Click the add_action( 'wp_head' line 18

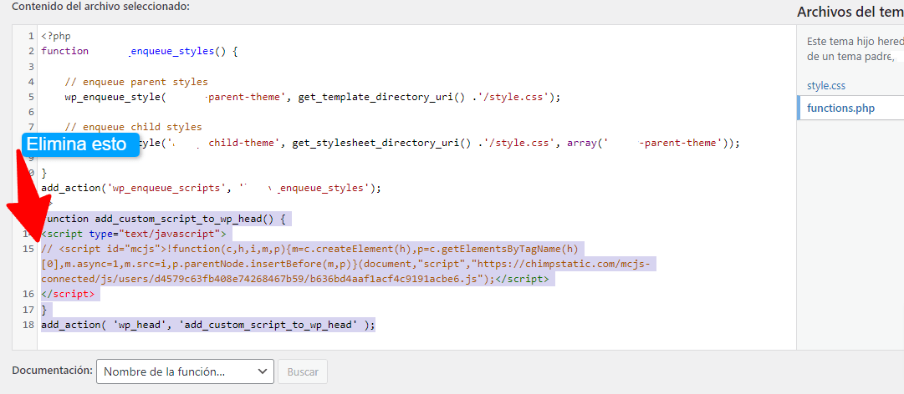(208, 325)
